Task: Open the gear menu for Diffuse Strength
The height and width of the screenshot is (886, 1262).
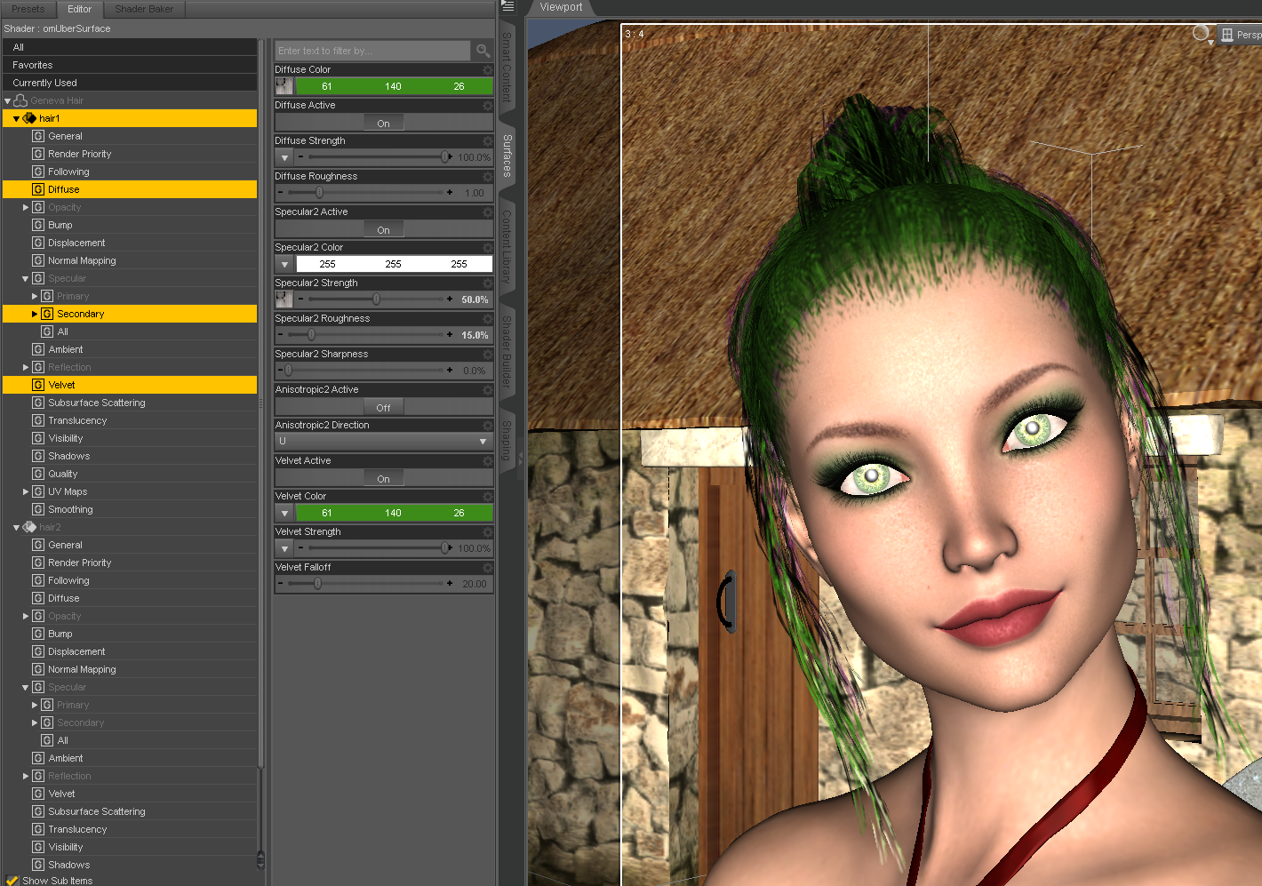Action: (x=488, y=140)
